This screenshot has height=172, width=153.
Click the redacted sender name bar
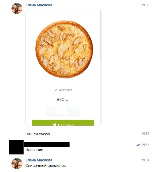[x=47, y=144]
